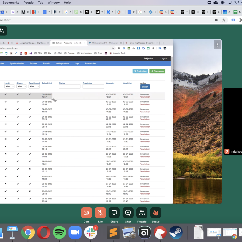Open the shared screen's three-dot options menu
The height and width of the screenshot is (242, 242).
click(217, 45)
